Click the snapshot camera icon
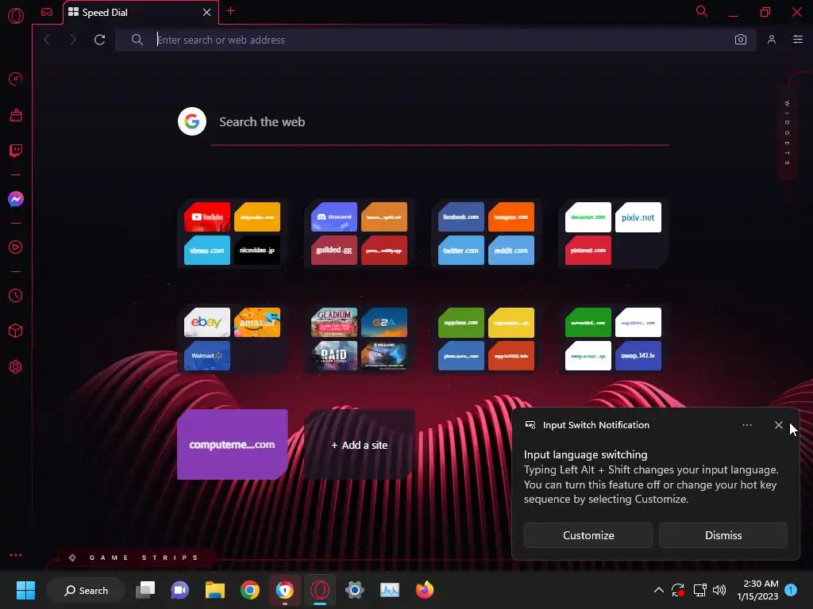Screen dimensions: 813x609 [x=741, y=40]
